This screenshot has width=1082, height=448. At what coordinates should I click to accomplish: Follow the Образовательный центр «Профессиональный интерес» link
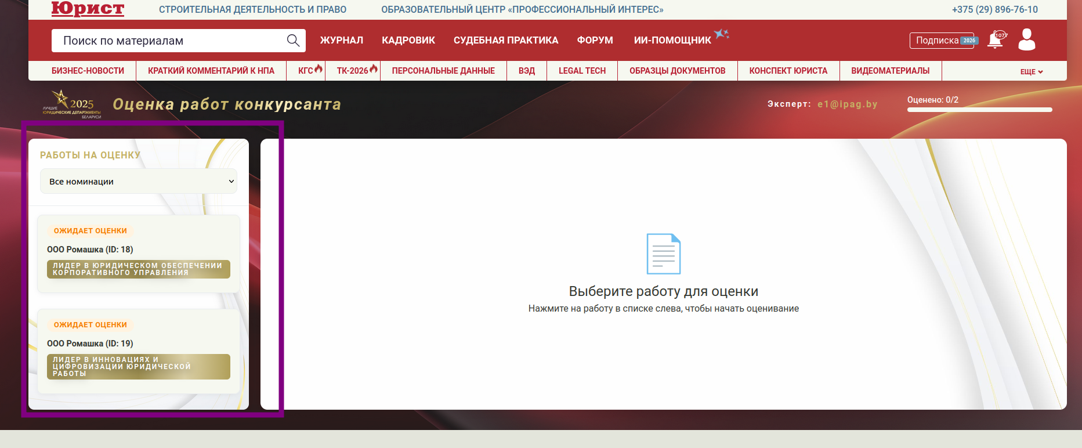[x=522, y=9]
